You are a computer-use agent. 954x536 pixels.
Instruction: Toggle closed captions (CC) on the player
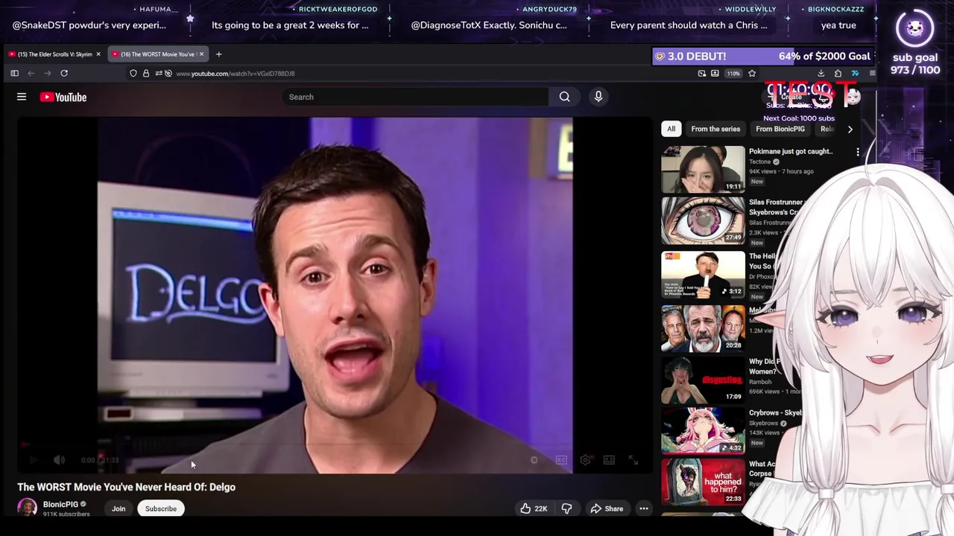click(x=561, y=460)
